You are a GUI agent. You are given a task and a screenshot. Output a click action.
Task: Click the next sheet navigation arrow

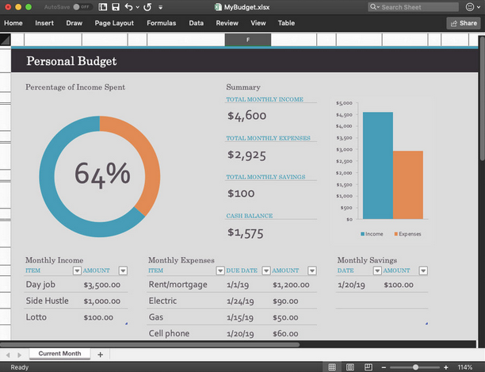click(19, 355)
